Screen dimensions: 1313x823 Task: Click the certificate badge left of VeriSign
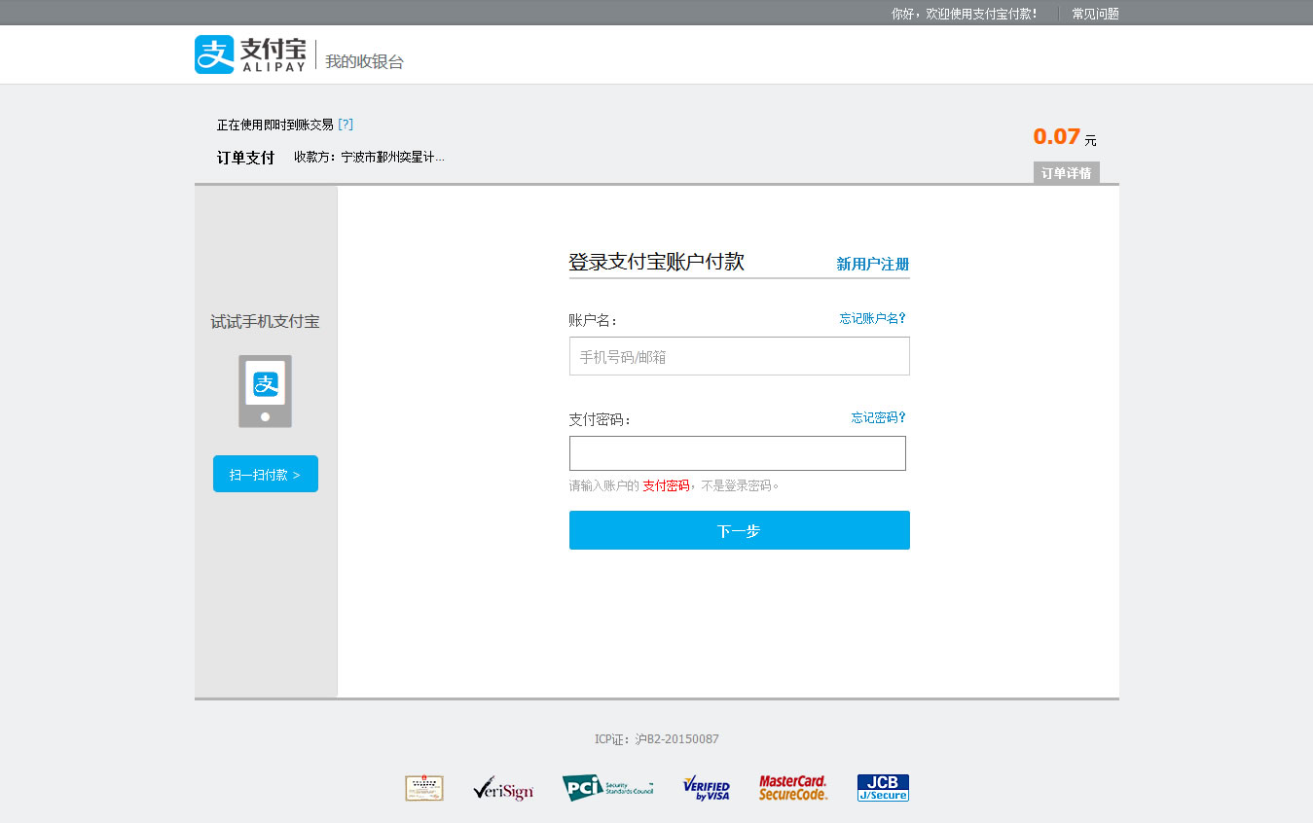point(424,788)
